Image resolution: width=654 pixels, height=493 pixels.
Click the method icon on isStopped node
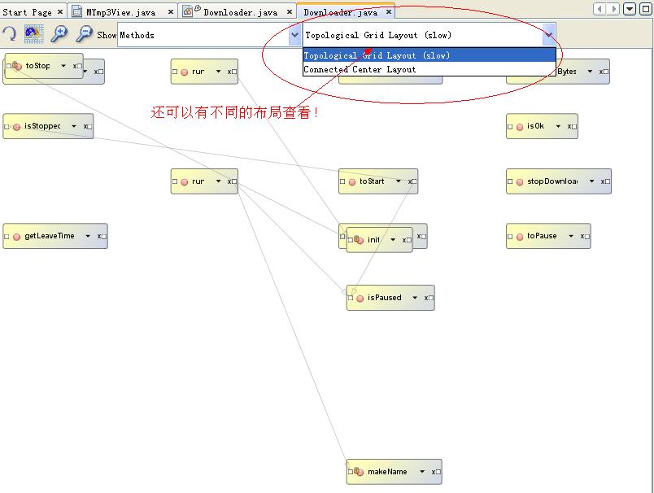pos(17,127)
